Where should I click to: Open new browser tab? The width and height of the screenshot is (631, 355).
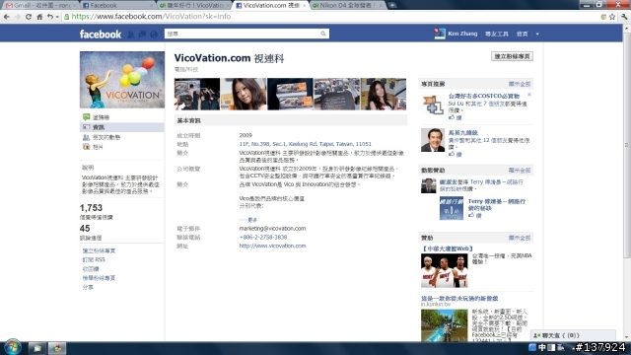tap(392, 5)
